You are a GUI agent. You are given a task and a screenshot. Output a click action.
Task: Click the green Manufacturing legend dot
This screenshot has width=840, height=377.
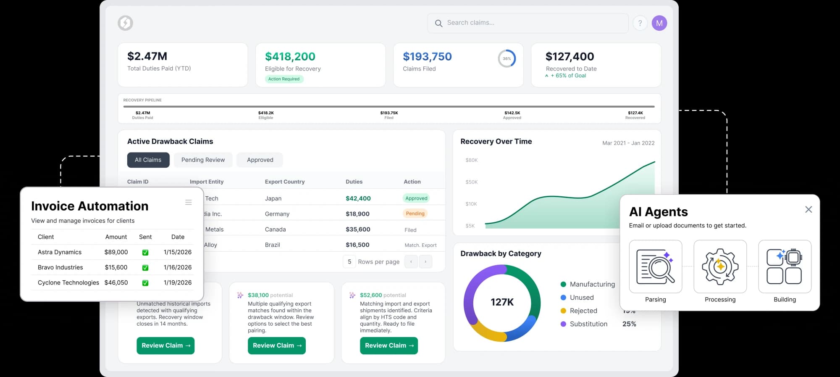coord(563,284)
